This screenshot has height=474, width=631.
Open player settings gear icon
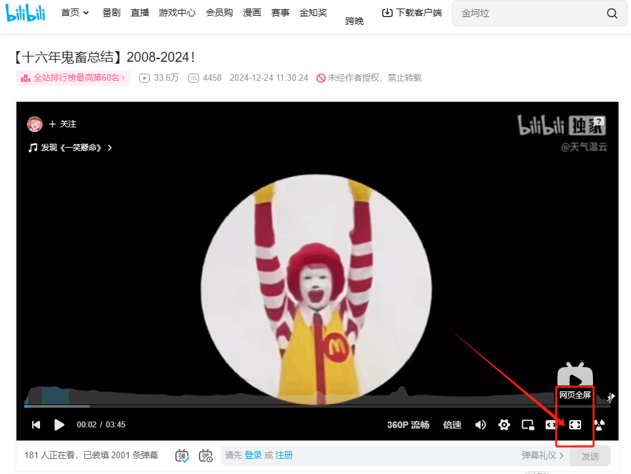click(504, 425)
